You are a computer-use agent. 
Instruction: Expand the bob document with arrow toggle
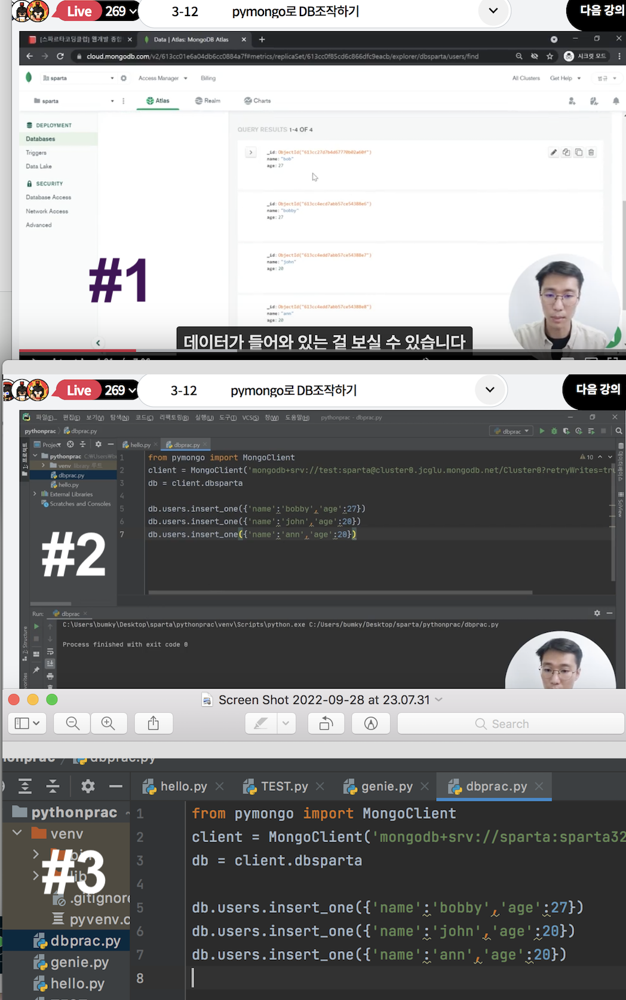click(251, 153)
